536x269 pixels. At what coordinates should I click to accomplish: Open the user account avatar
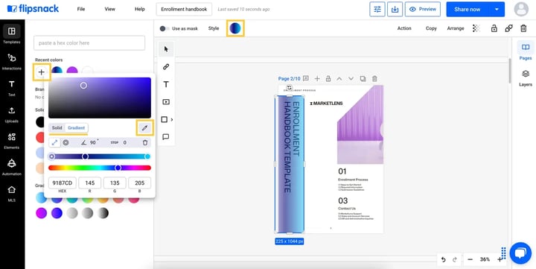pos(521,9)
